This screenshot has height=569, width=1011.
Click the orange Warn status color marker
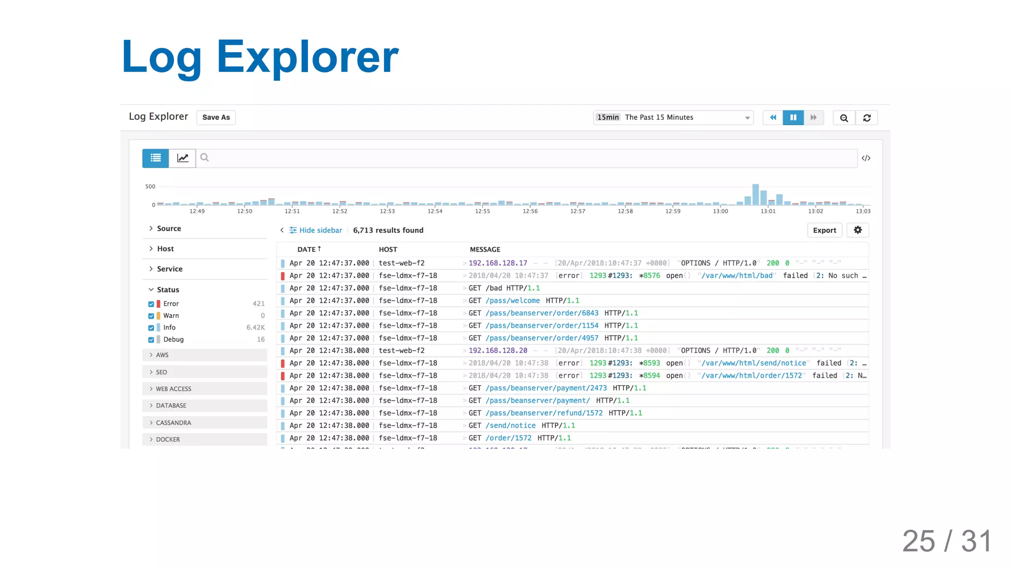pyautogui.click(x=158, y=316)
